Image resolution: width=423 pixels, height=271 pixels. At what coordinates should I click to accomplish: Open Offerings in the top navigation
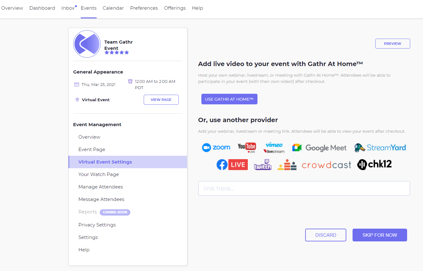pyautogui.click(x=175, y=8)
